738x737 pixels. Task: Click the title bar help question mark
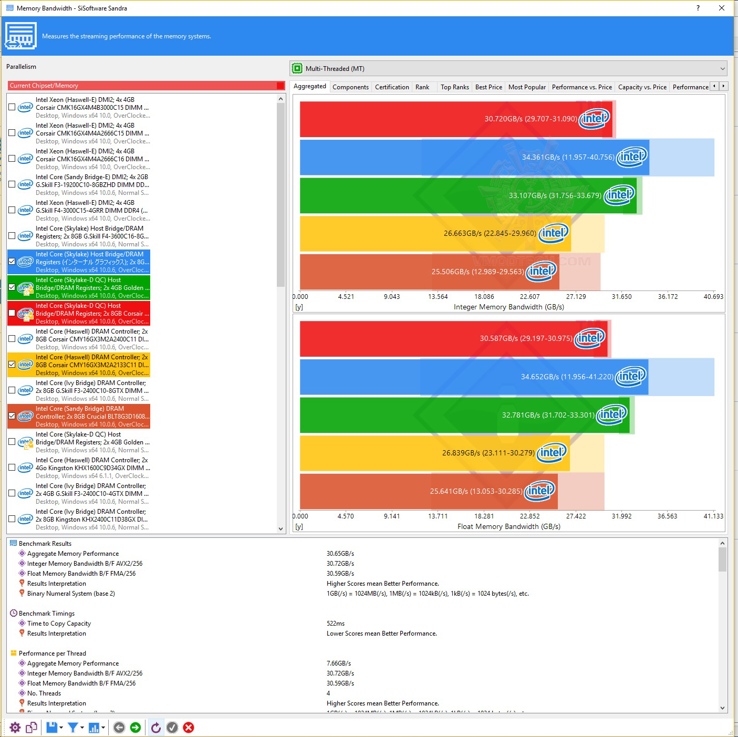[698, 8]
